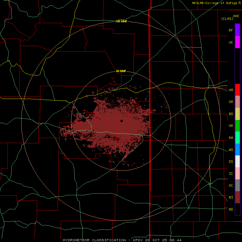242x242 pixels.
Task: Click the RA legend label
Action: [231, 138]
